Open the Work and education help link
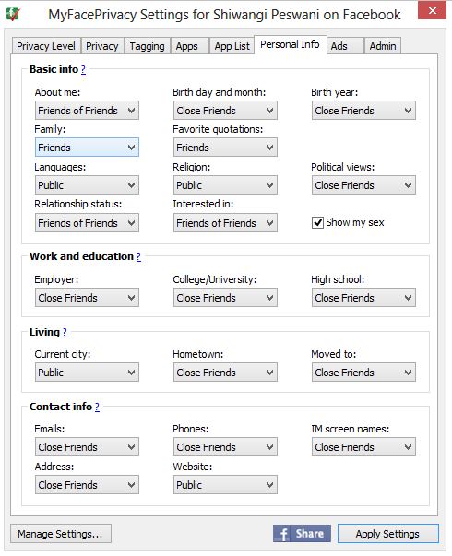Image resolution: width=452 pixels, height=556 pixels. pyautogui.click(x=138, y=256)
